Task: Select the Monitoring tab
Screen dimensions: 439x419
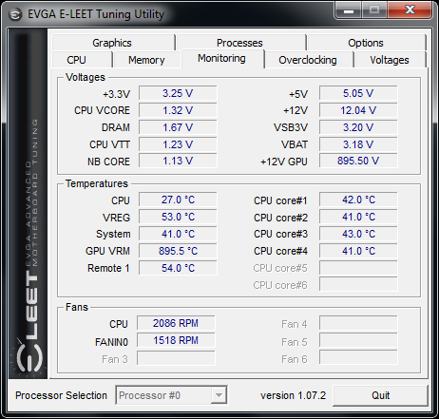Action: (221, 59)
